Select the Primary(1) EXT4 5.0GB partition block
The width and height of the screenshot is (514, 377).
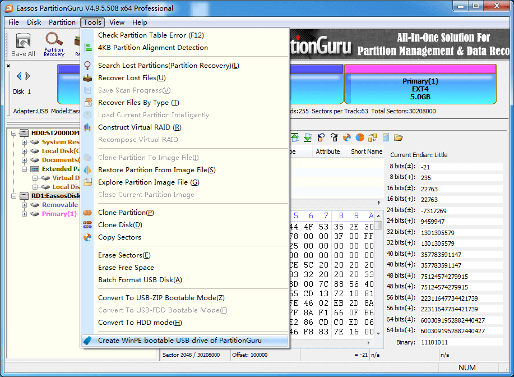[x=420, y=84]
